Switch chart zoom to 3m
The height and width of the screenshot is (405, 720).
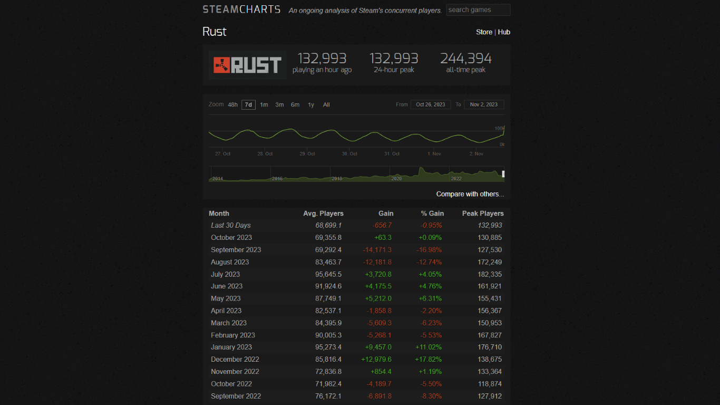[x=279, y=105]
